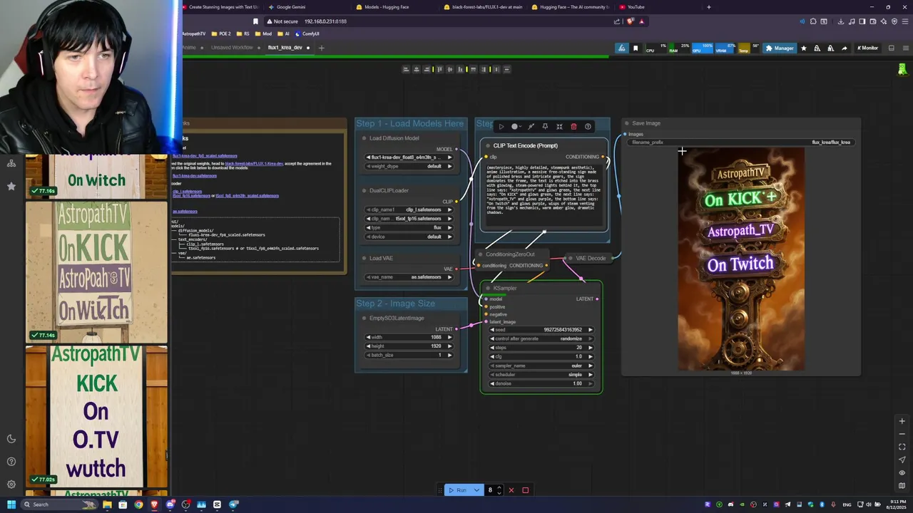Viewport: 913px width, 513px height.
Task: Change the sampler_name euler selector
Action: pyautogui.click(x=541, y=366)
